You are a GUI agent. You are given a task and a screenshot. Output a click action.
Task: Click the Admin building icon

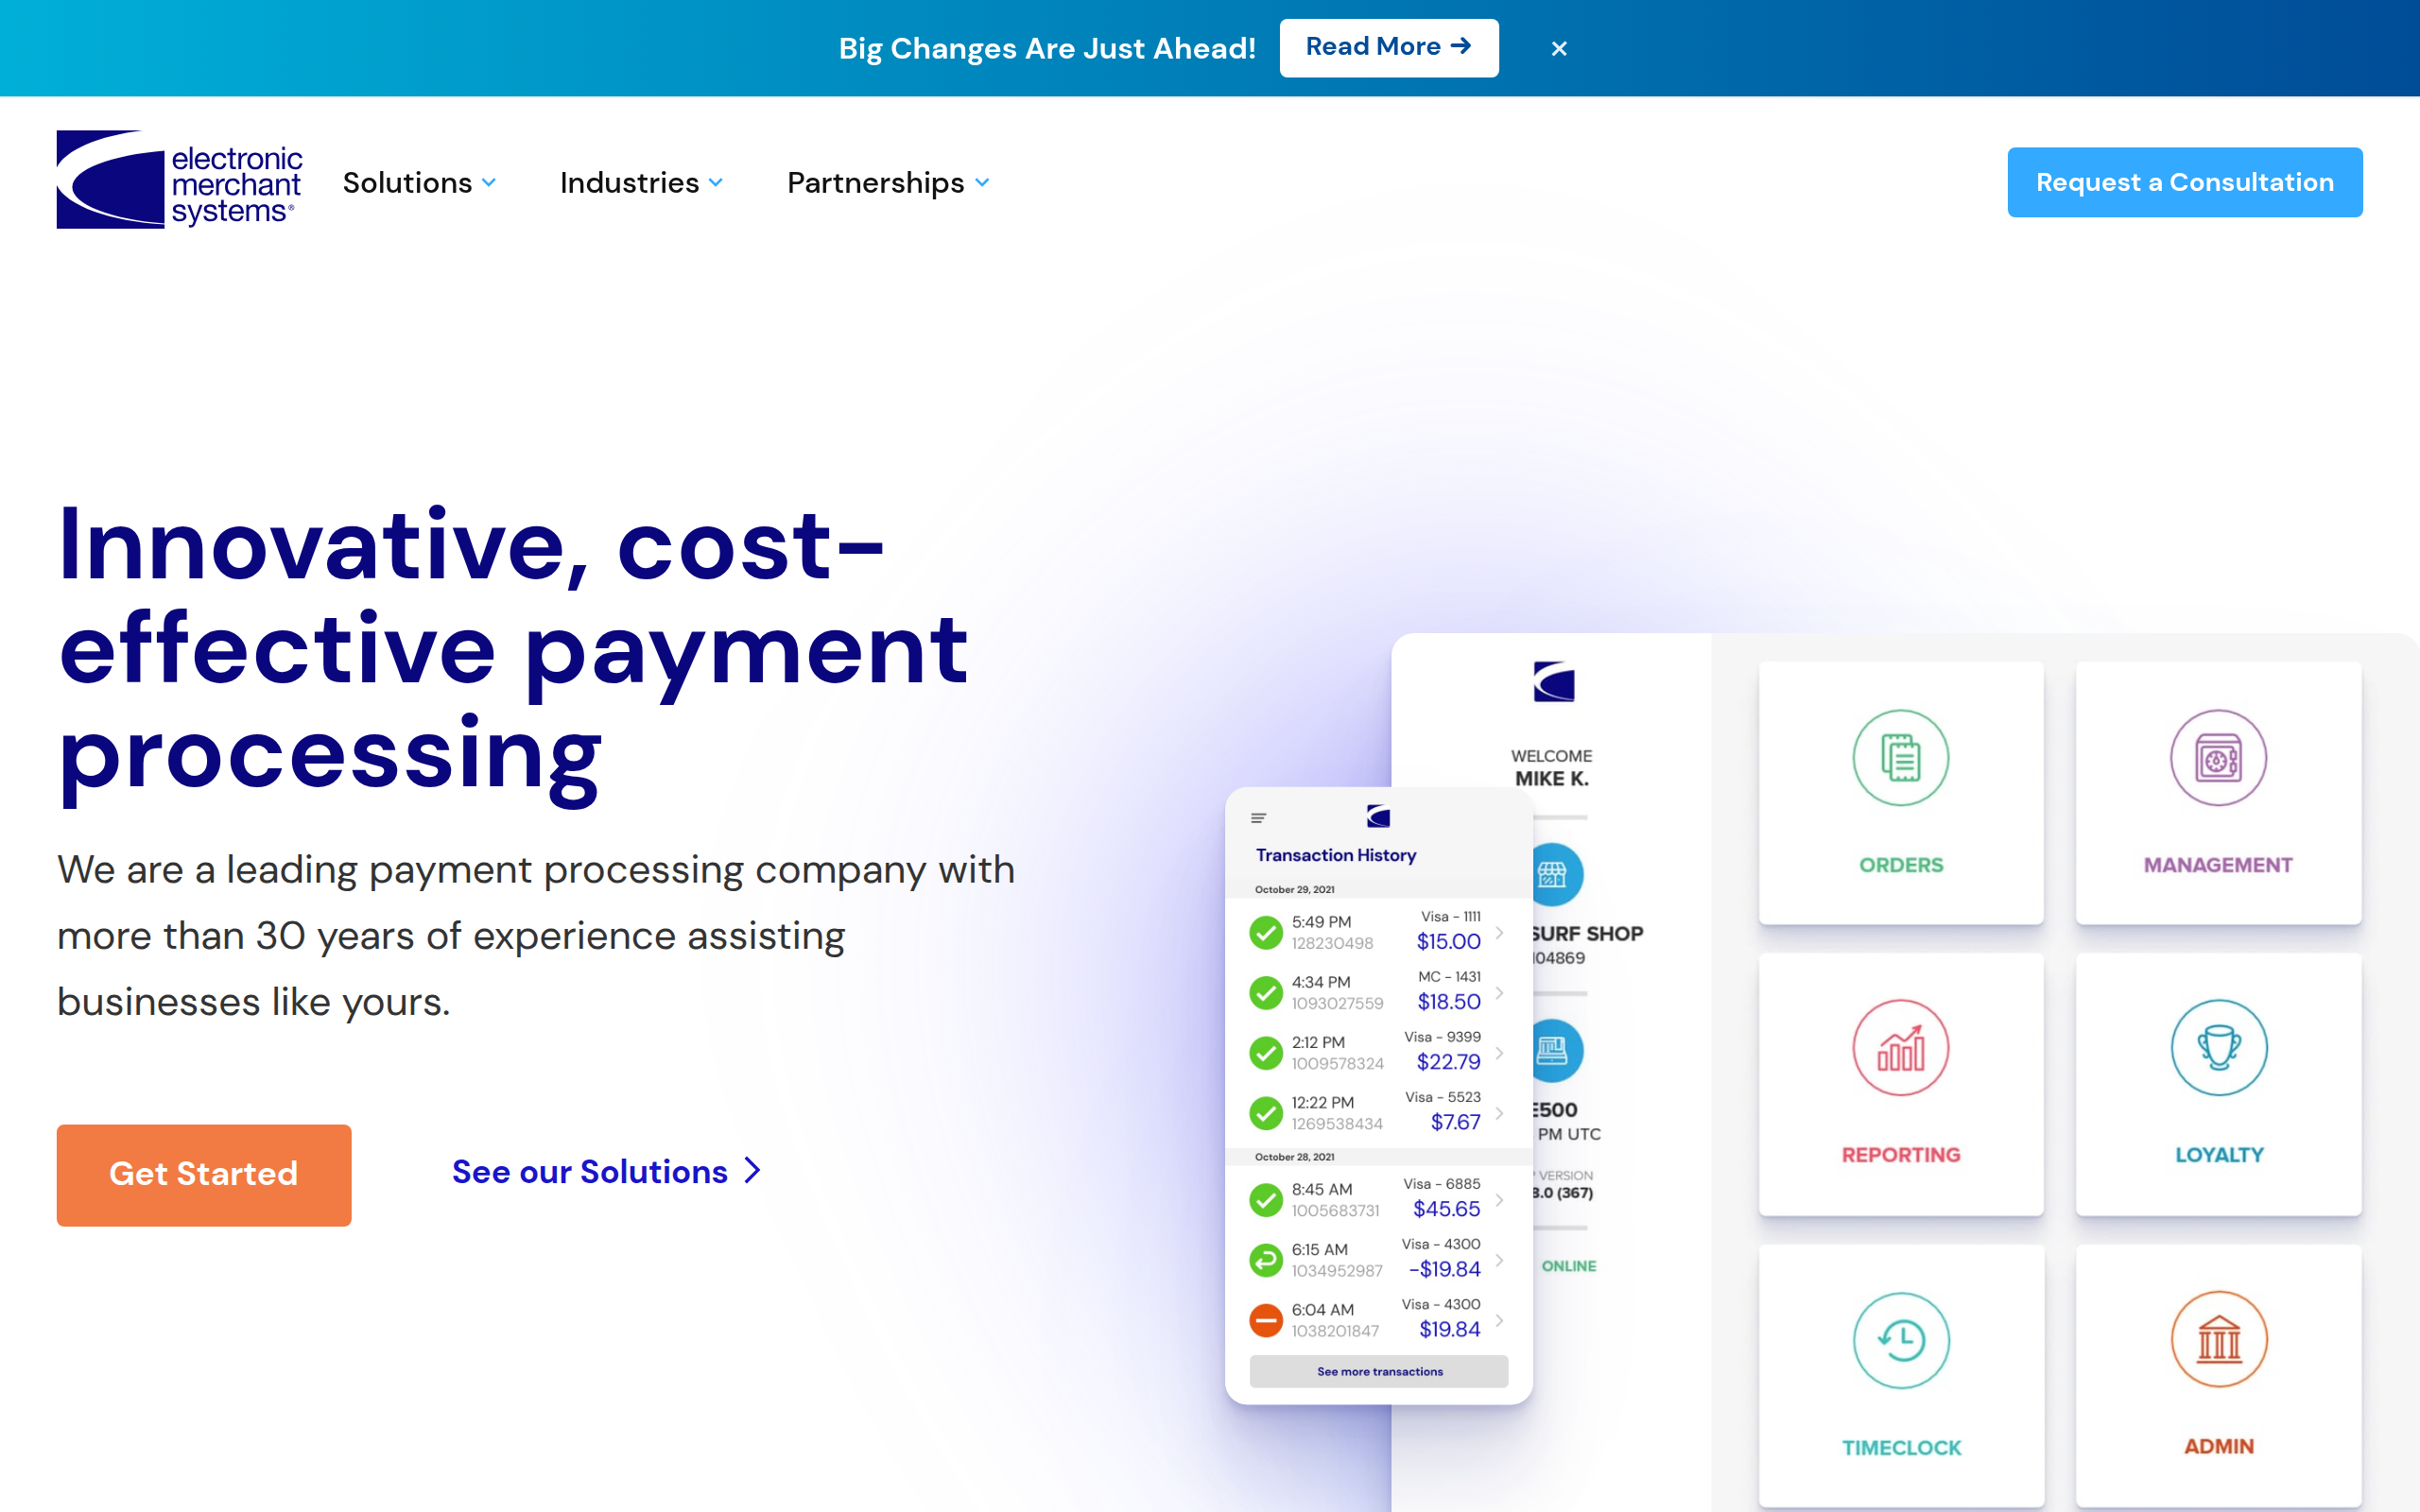[2218, 1340]
